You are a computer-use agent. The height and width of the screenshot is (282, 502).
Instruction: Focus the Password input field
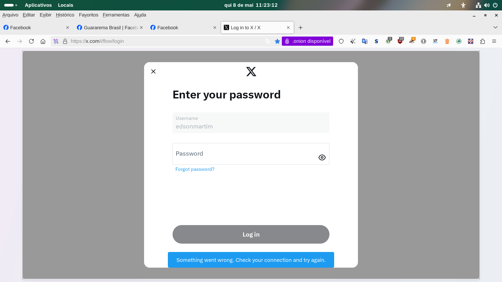251,154
